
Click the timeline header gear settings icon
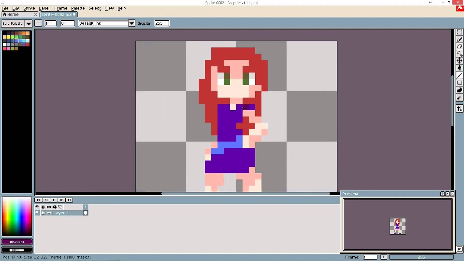55,207
